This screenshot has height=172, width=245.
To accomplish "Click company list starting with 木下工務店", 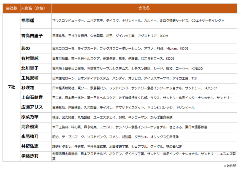I will click(x=130, y=127).
